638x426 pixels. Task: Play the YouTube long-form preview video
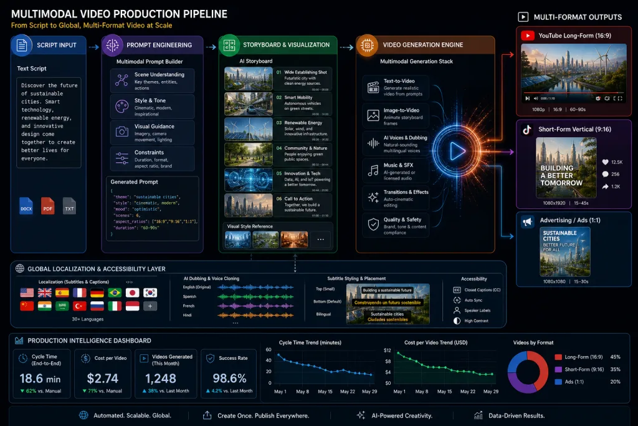coord(527,98)
